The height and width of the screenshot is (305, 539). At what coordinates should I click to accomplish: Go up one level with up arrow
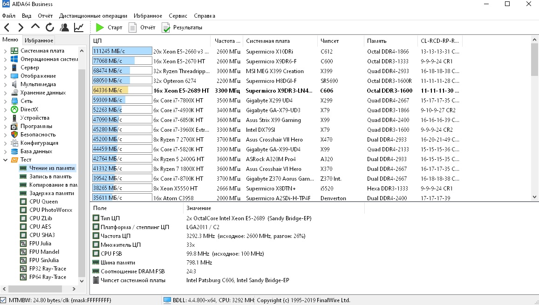(35, 27)
